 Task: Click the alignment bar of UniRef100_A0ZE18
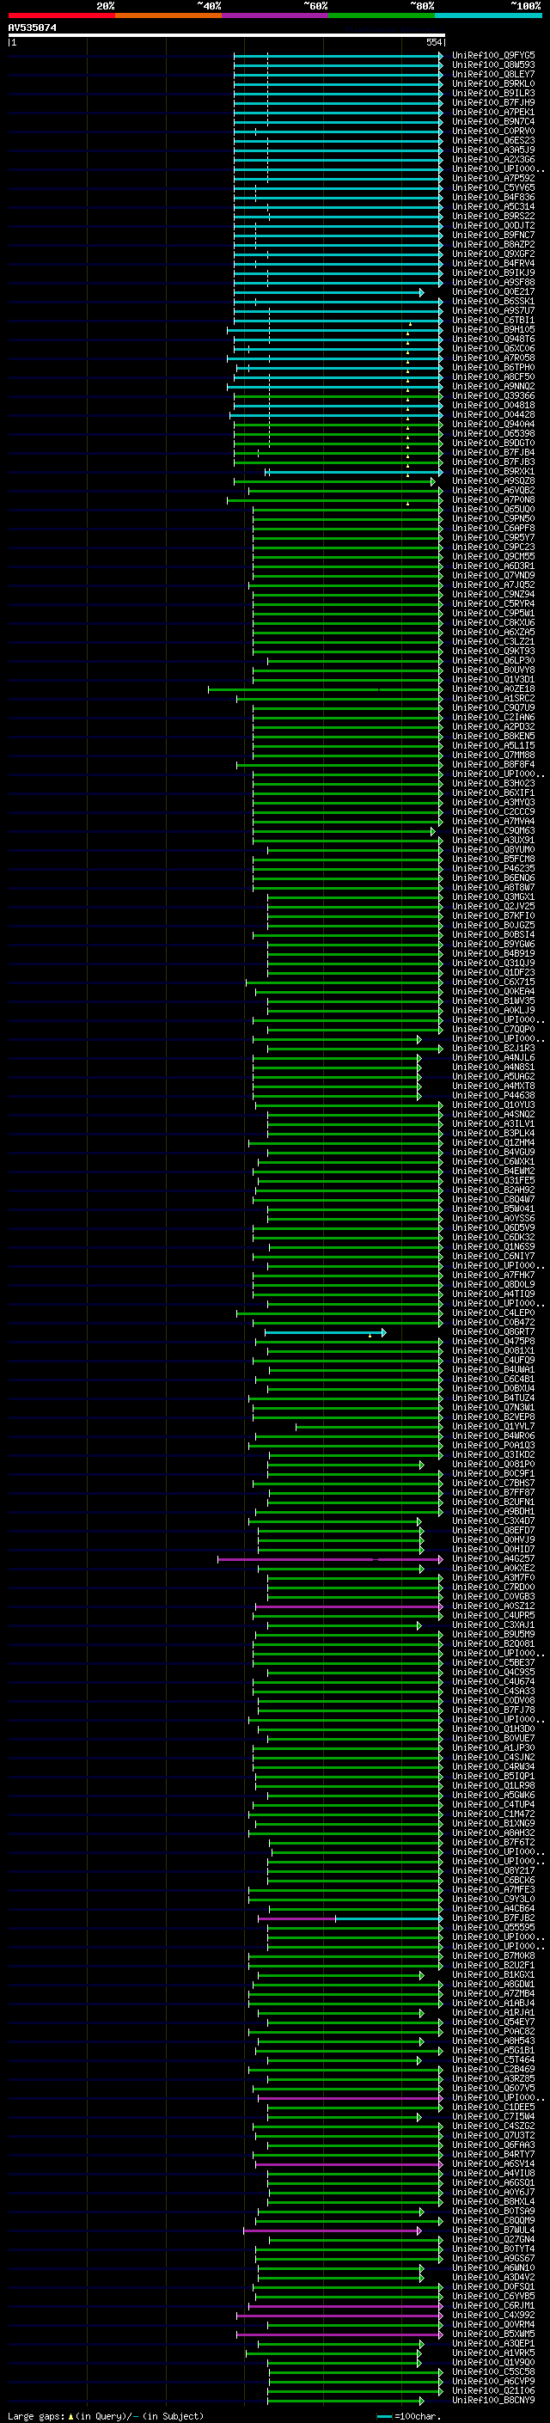[326, 689]
